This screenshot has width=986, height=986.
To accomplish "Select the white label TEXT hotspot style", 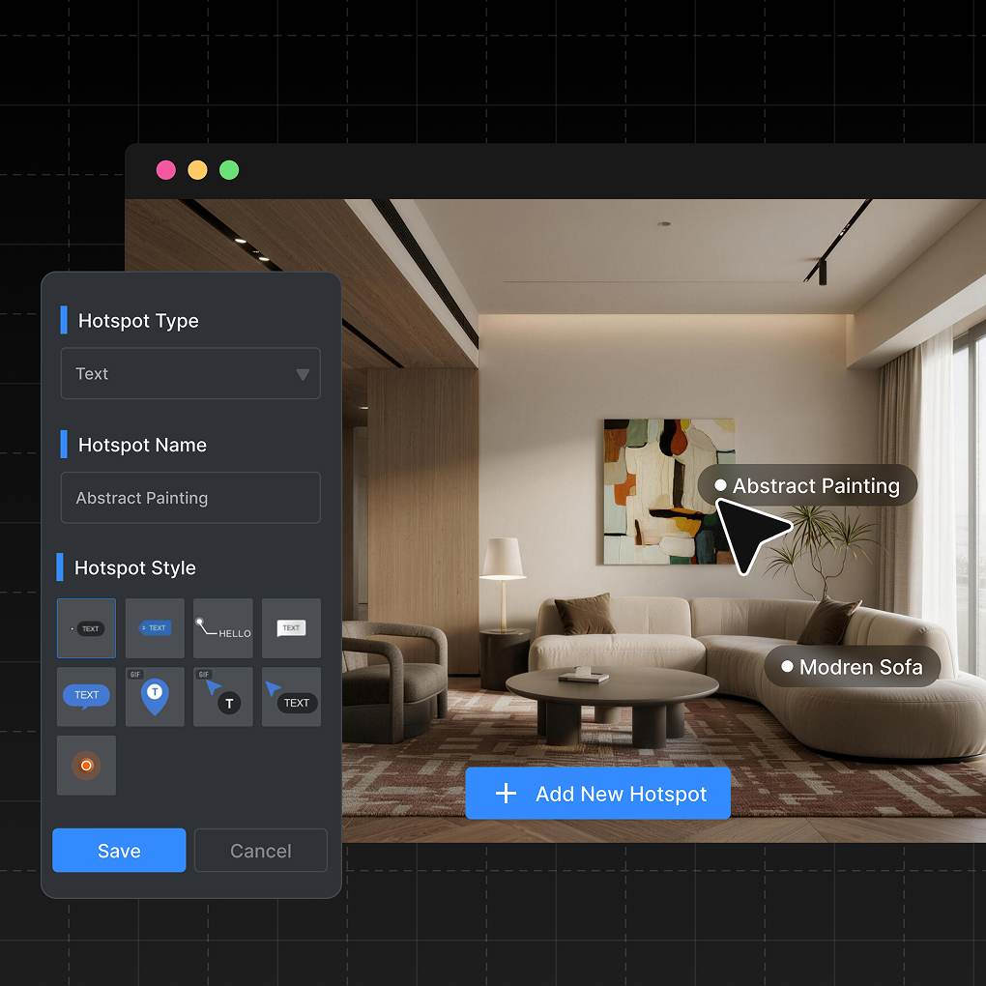I will pyautogui.click(x=291, y=628).
